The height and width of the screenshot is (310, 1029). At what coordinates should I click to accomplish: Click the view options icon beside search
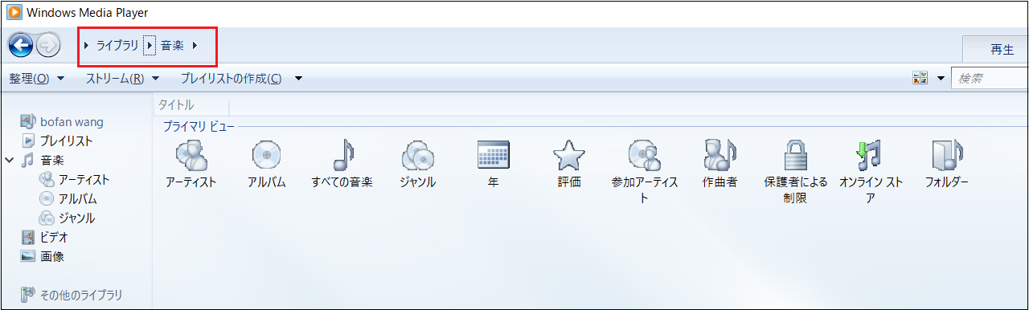(x=920, y=78)
